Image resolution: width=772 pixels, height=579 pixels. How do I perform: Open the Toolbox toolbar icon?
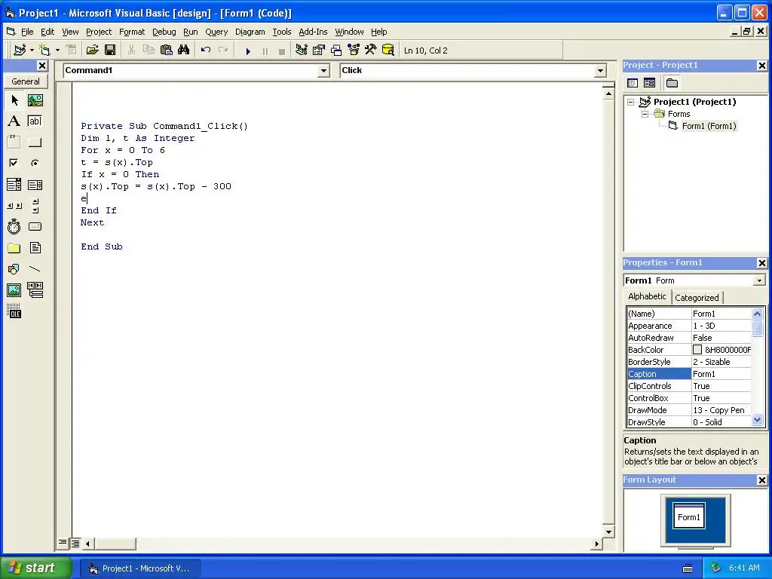pyautogui.click(x=371, y=51)
